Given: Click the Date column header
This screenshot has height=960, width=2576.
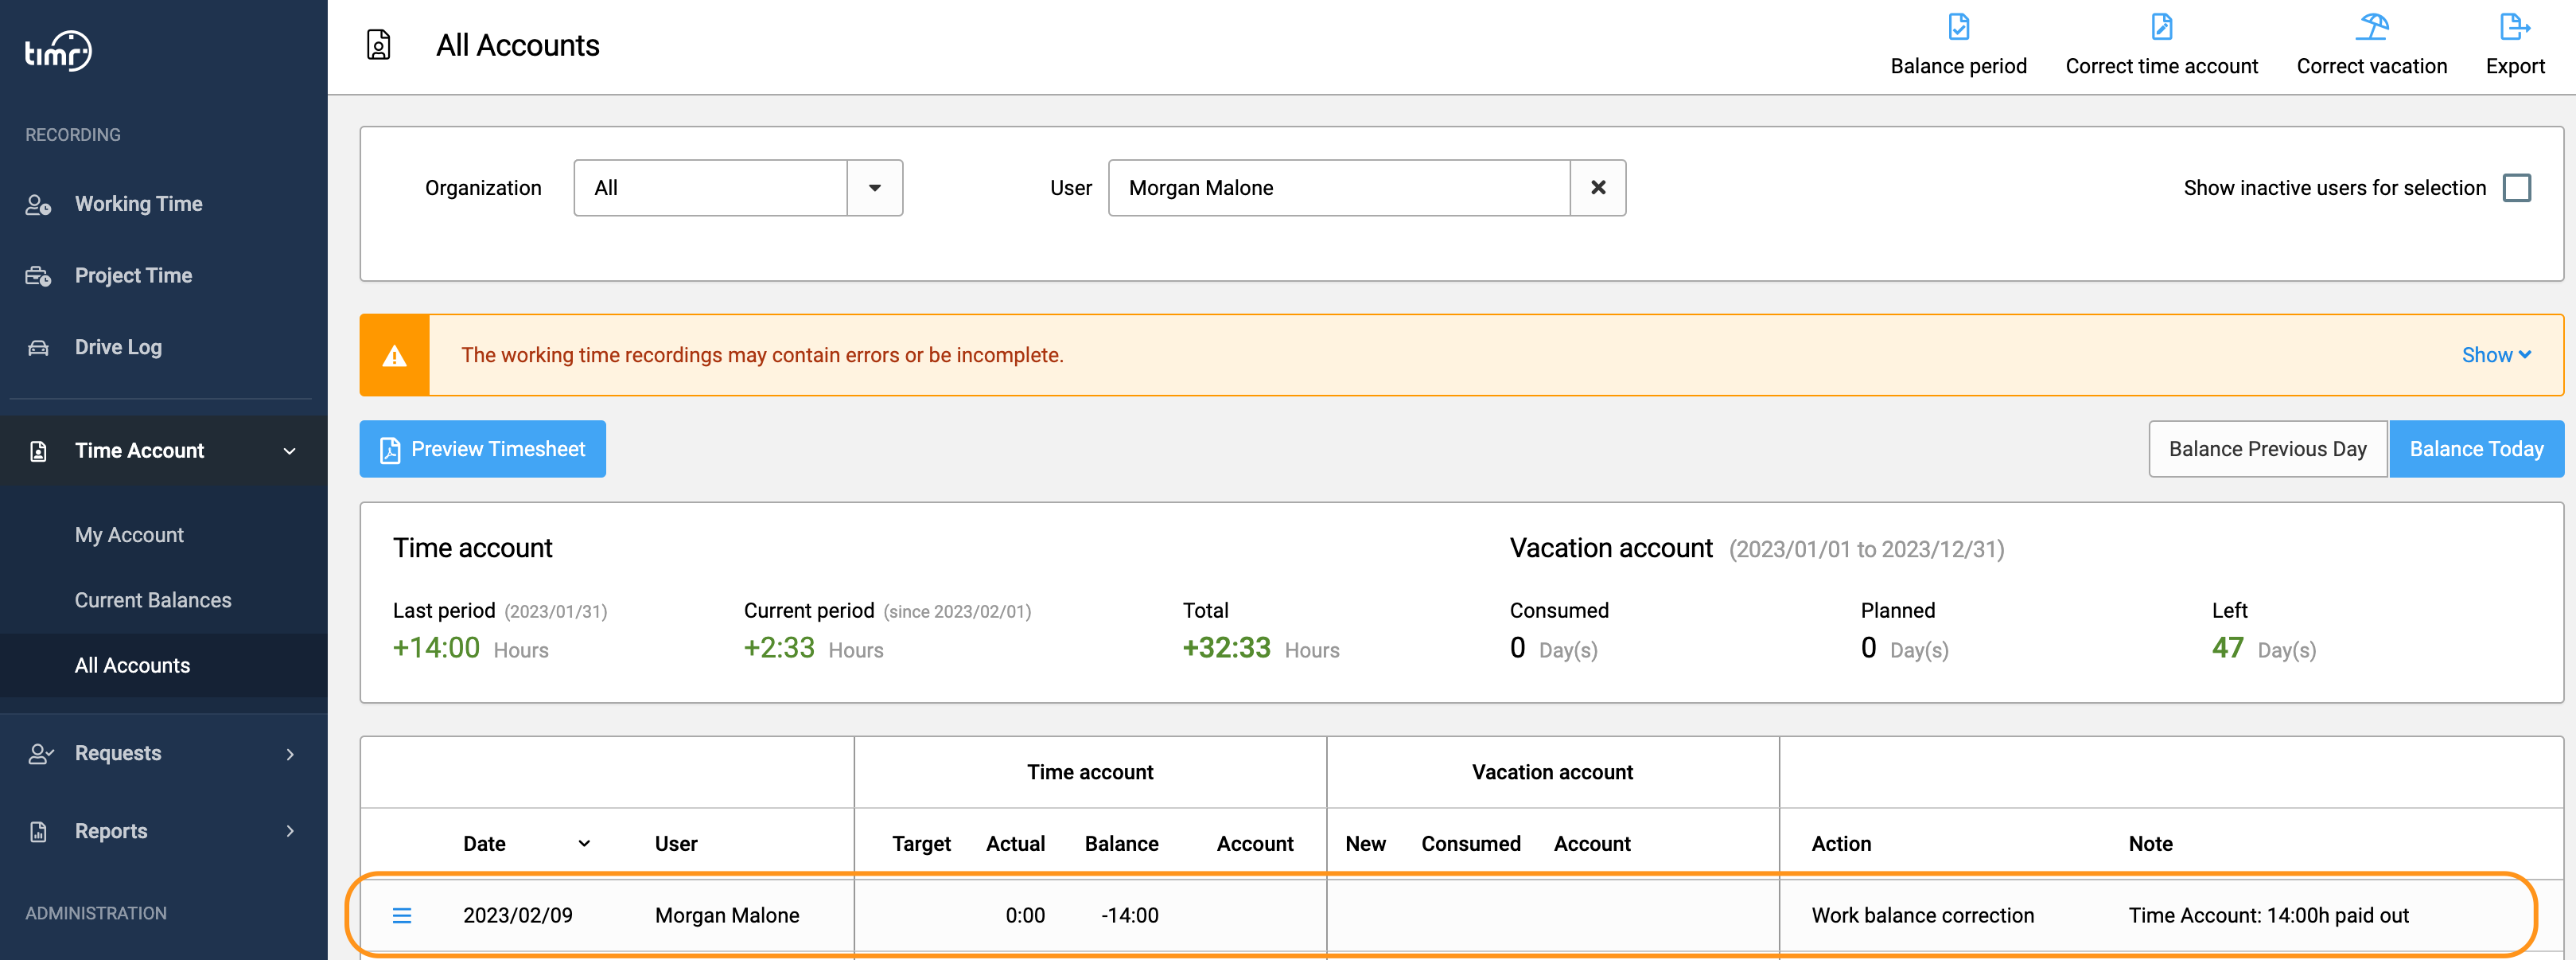Looking at the screenshot, I should (x=484, y=844).
